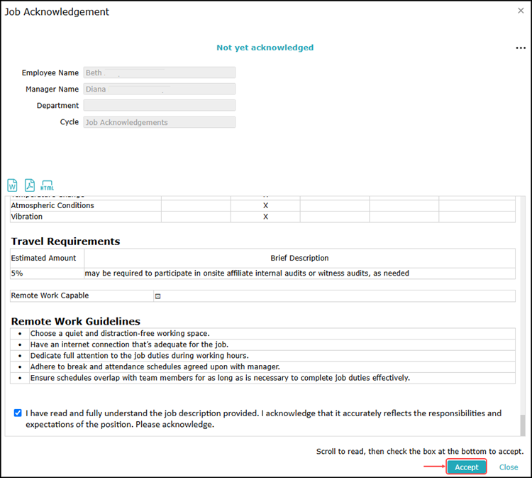Click the Accept button
532x478 pixels.
point(466,467)
